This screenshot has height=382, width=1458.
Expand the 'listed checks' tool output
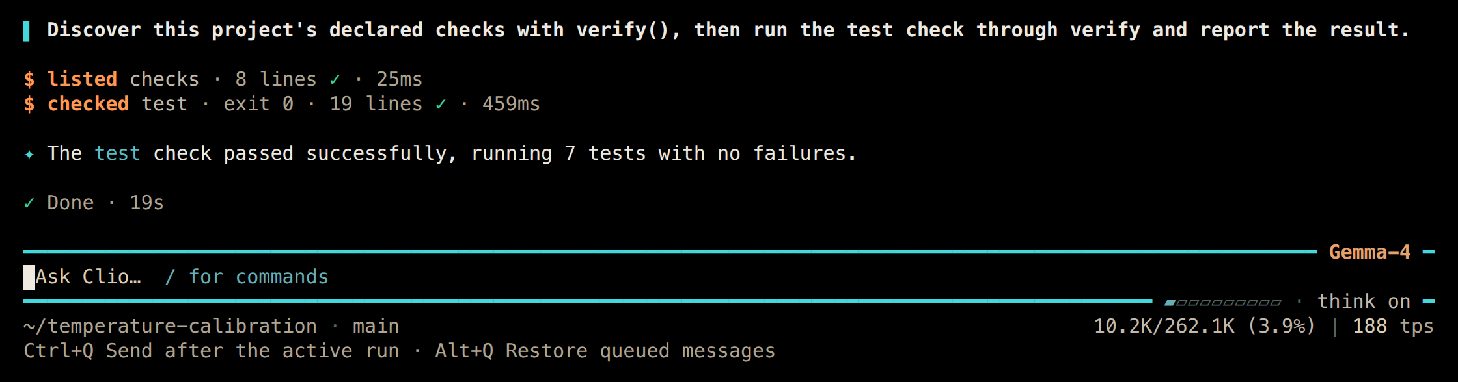coord(223,79)
